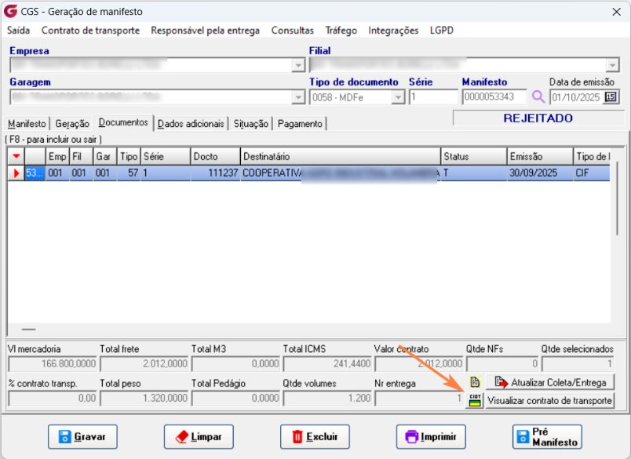631x459 pixels.
Task: Click the Destinatário column header
Action: point(341,156)
